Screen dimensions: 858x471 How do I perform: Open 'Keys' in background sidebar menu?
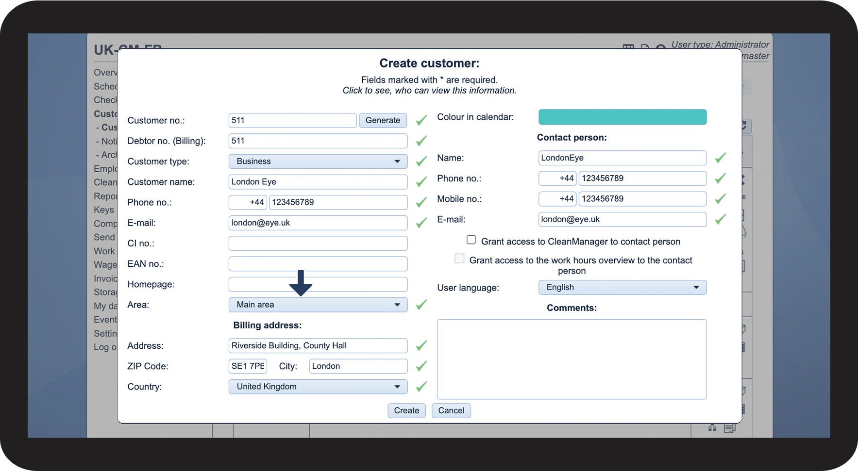click(x=104, y=210)
